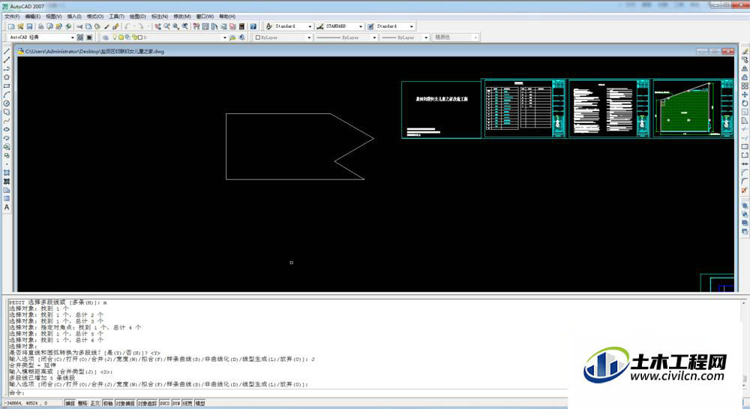Image resolution: width=750 pixels, height=409 pixels.
Task: Toggle 模型 model space button
Action: (x=200, y=403)
